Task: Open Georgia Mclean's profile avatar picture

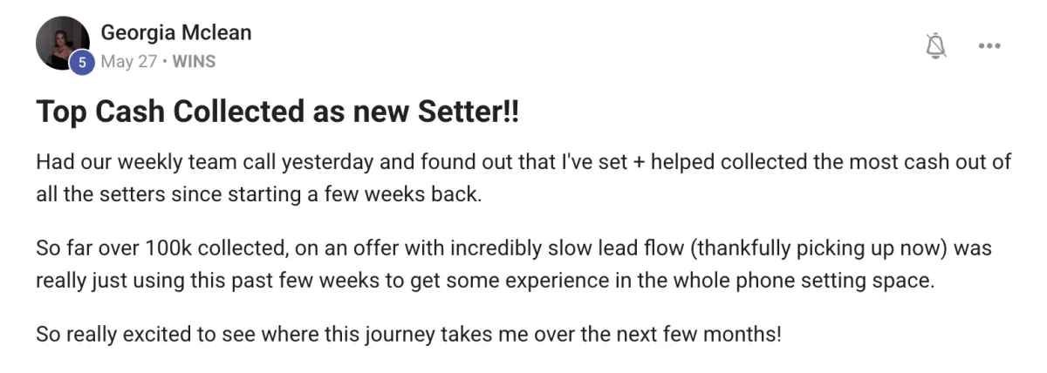Action: click(x=62, y=43)
